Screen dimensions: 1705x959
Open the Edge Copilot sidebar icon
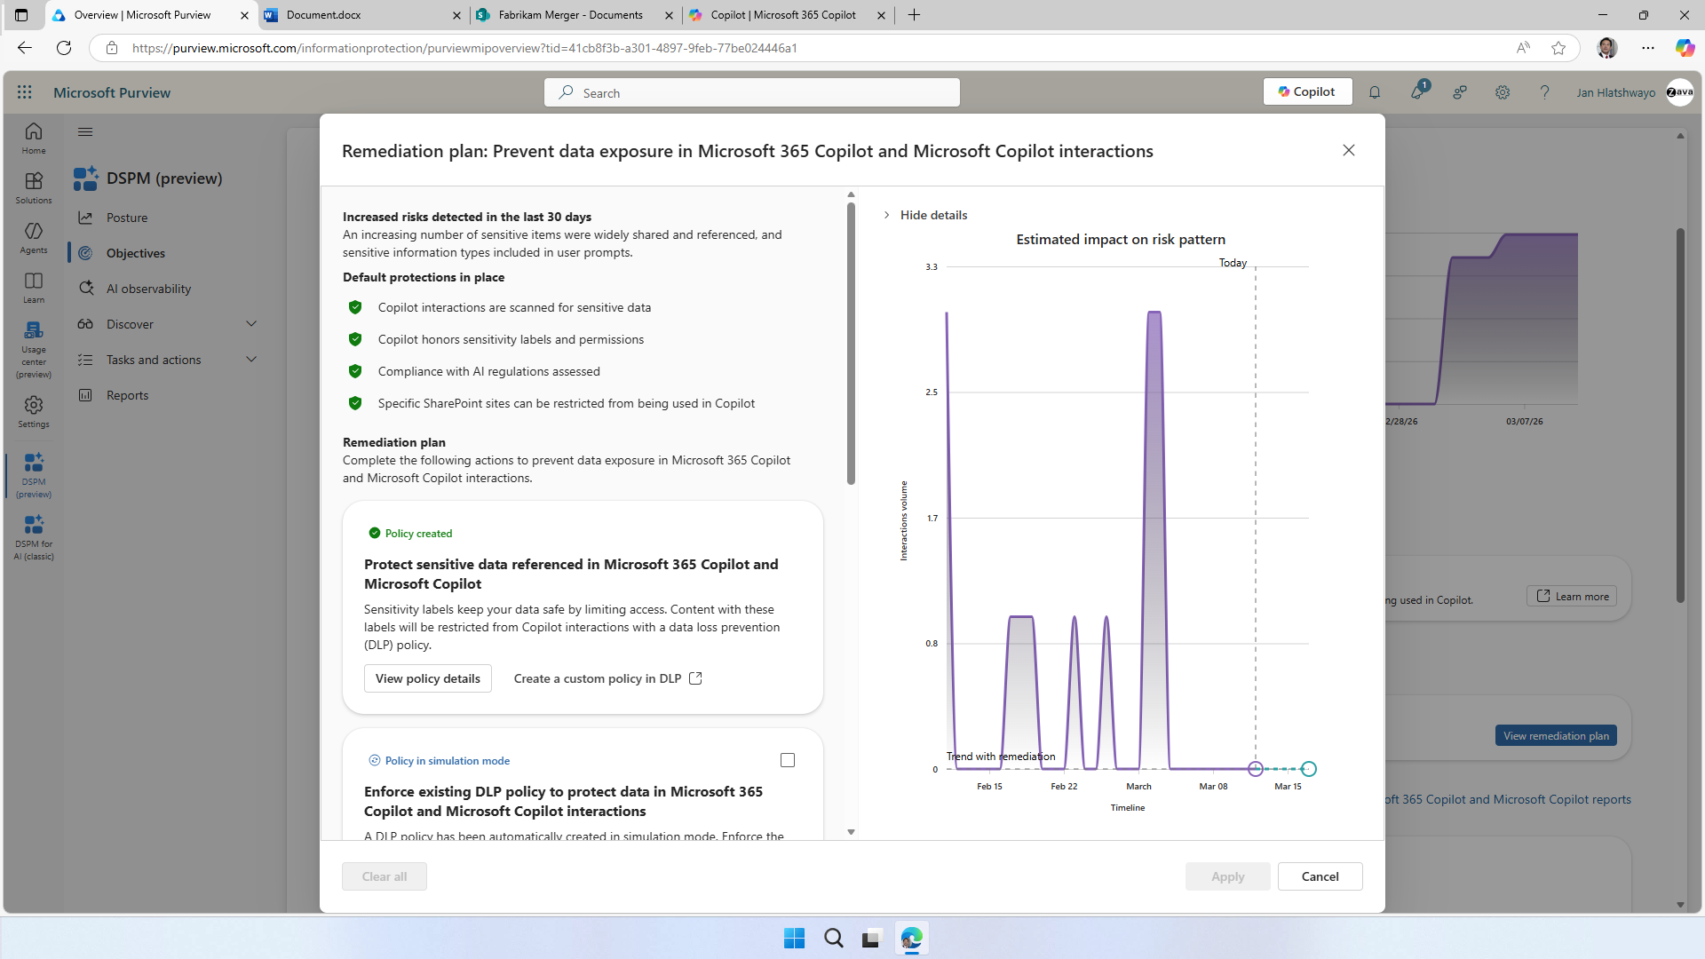pyautogui.click(x=1685, y=48)
